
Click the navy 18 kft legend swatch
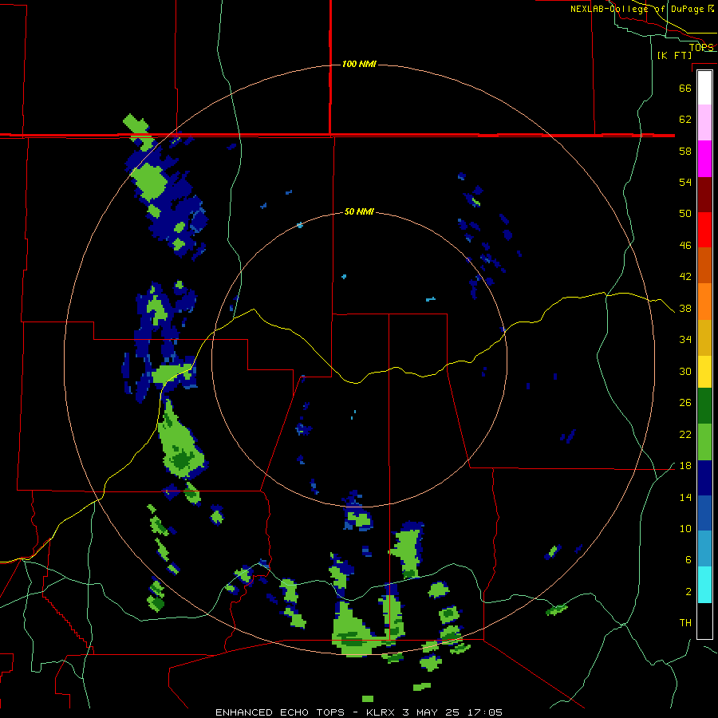click(704, 478)
